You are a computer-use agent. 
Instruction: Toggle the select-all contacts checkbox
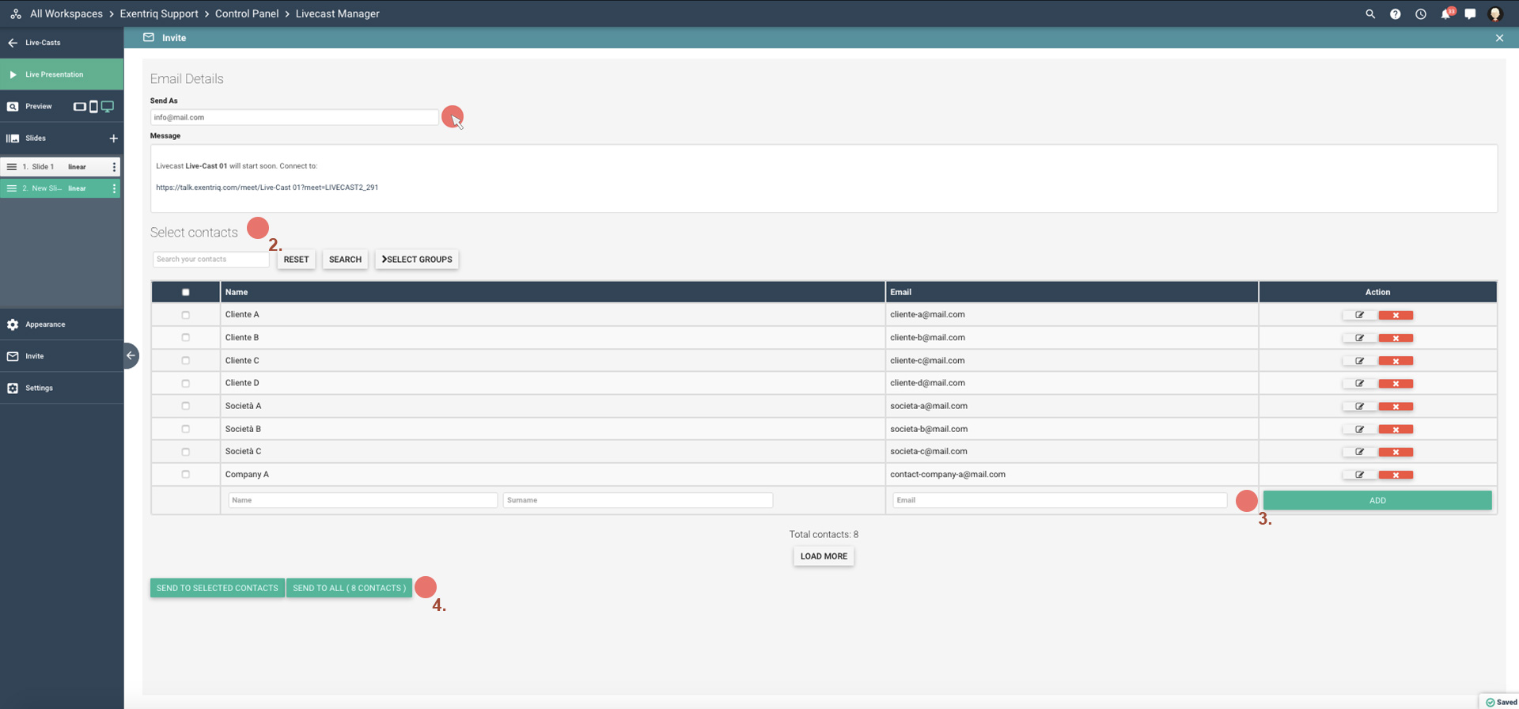186,292
